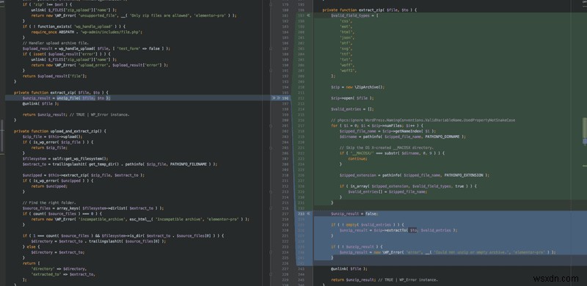The width and height of the screenshot is (587, 286).
Task: Click the 'css' array entry
Action: pyautogui.click(x=346, y=21)
